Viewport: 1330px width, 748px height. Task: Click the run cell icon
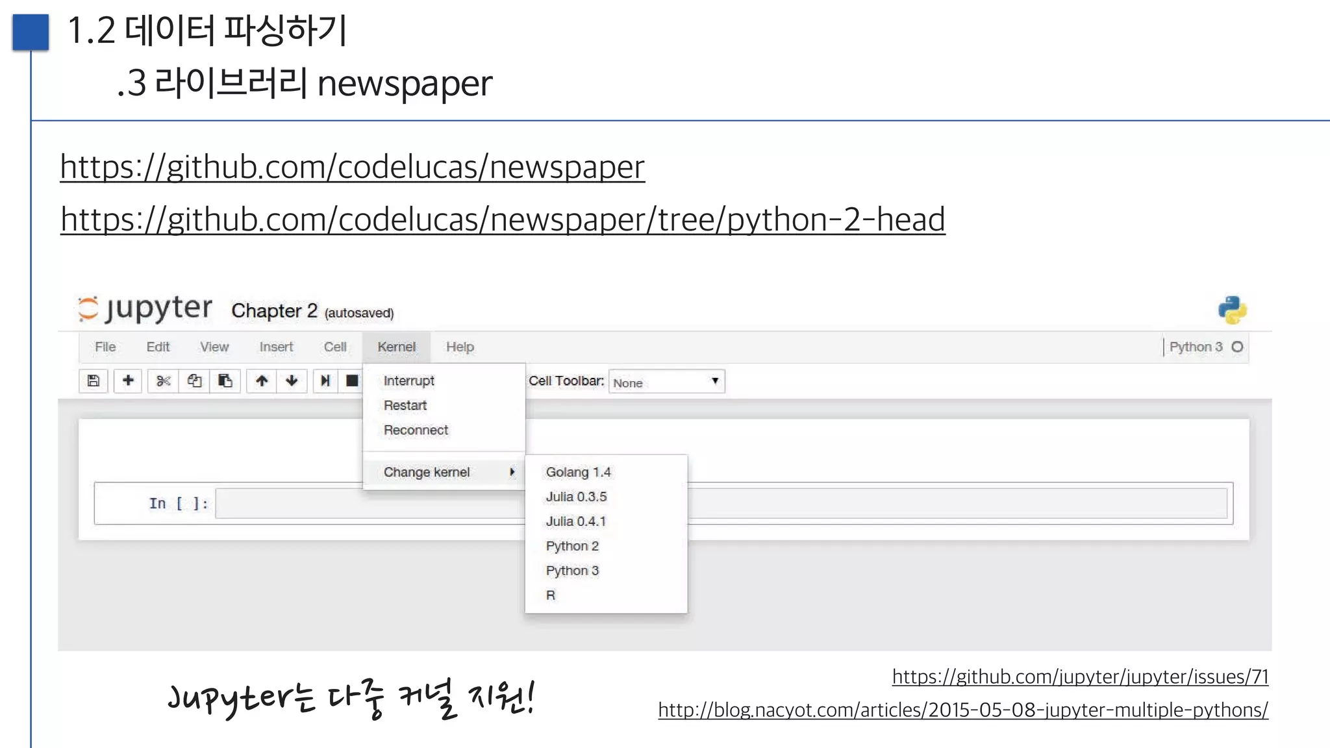coord(325,381)
